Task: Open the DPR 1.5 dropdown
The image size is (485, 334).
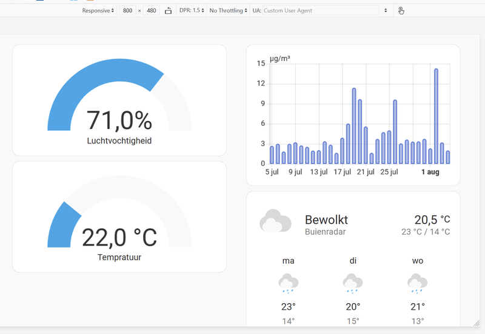Action: pos(192,10)
